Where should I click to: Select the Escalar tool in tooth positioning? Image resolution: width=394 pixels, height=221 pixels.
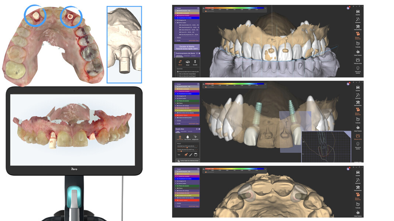pyautogui.click(x=195, y=63)
